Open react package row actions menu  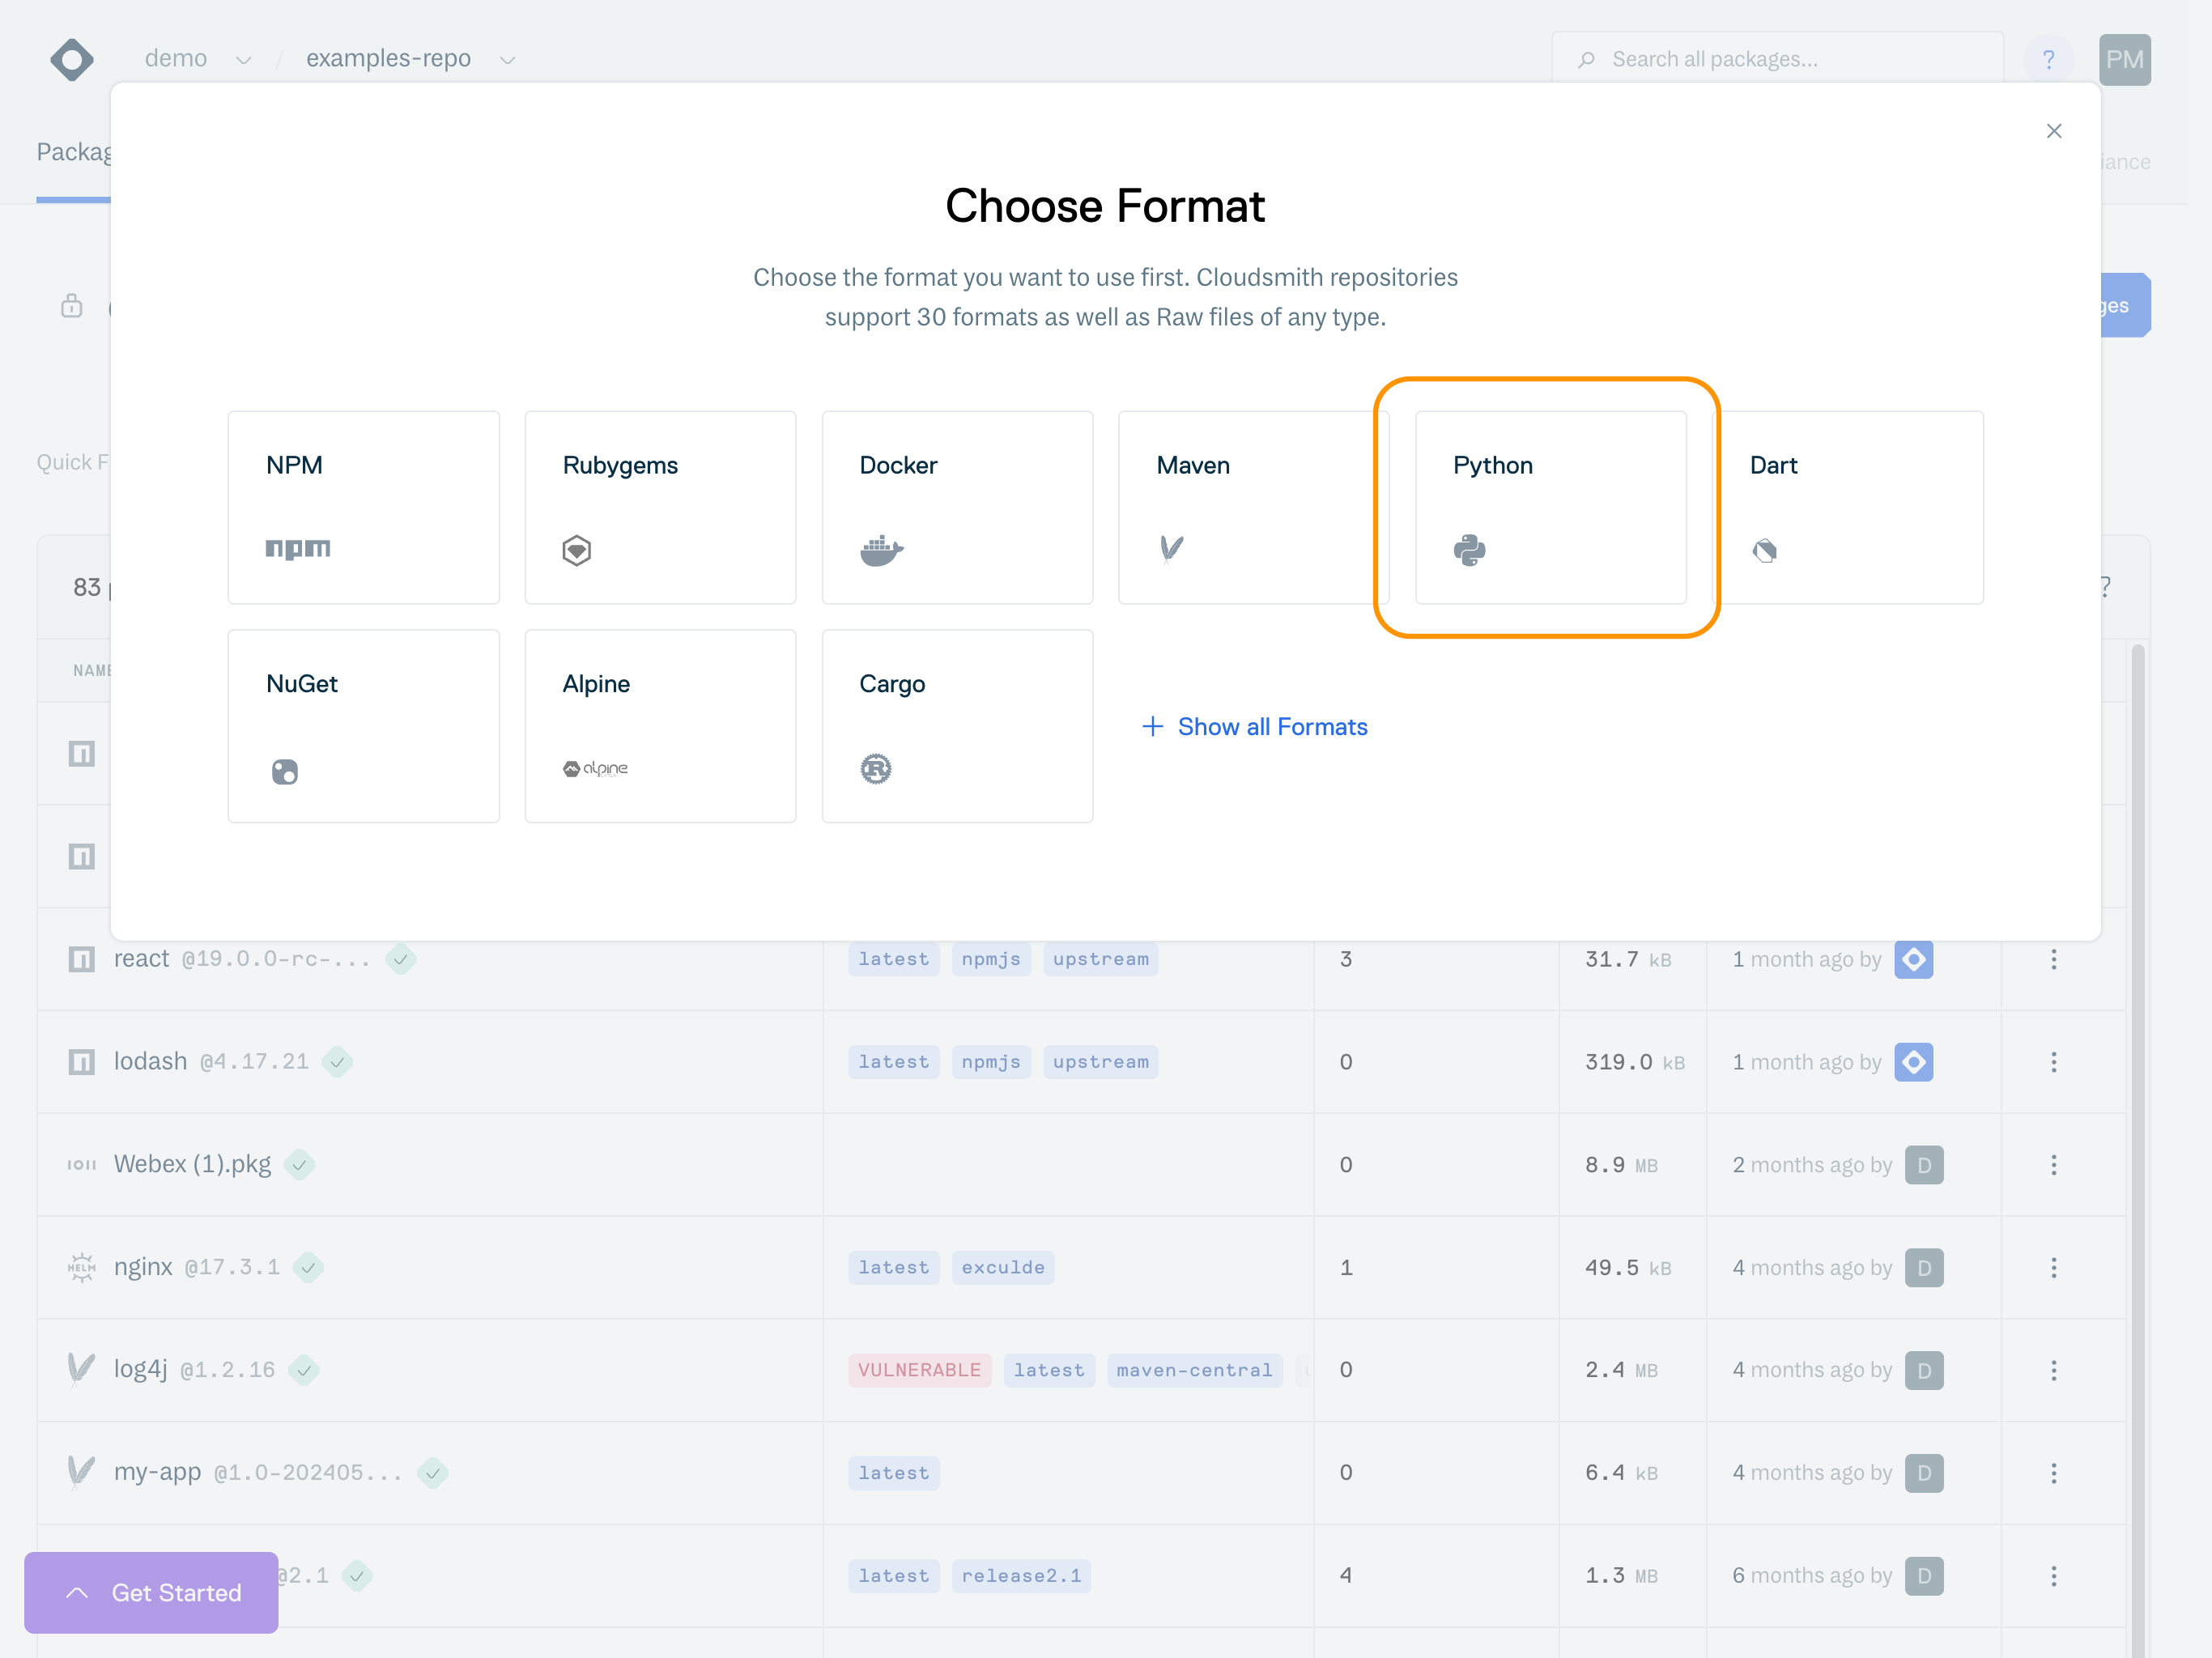pos(2053,959)
